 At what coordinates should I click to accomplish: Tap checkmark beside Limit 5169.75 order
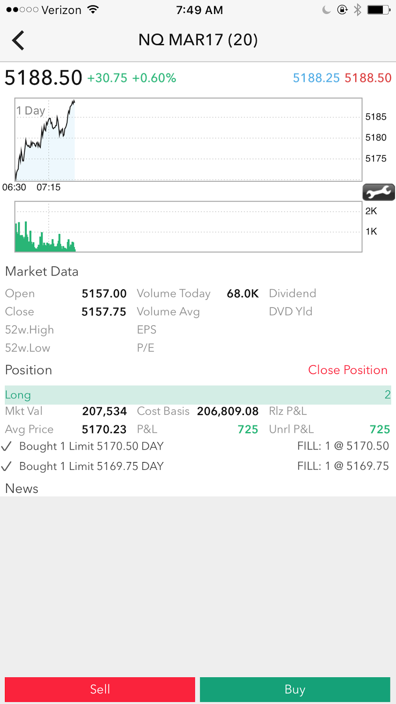pos(7,466)
